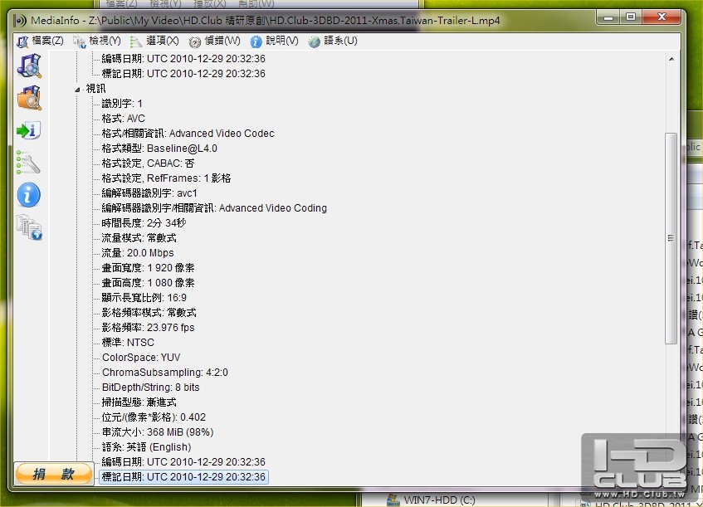Viewport: 703px width, 507px height.
Task: Click the blue About info sidebar icon
Action: tap(29, 195)
